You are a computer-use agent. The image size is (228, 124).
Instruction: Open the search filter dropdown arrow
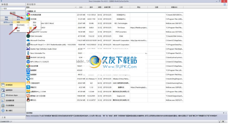coord(3,9)
